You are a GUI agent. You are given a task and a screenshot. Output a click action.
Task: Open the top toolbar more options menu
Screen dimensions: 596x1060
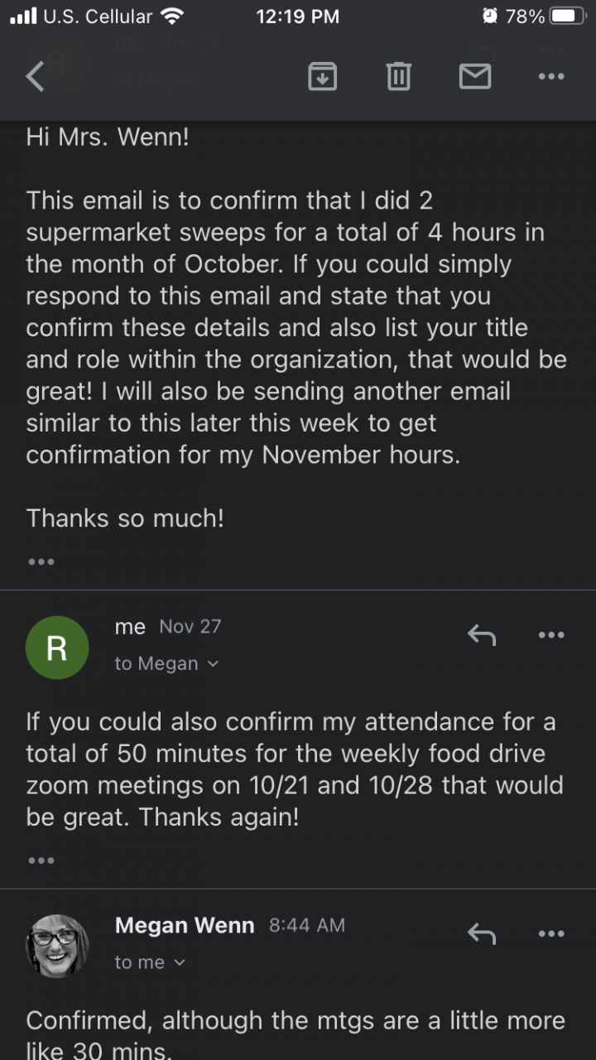(550, 77)
